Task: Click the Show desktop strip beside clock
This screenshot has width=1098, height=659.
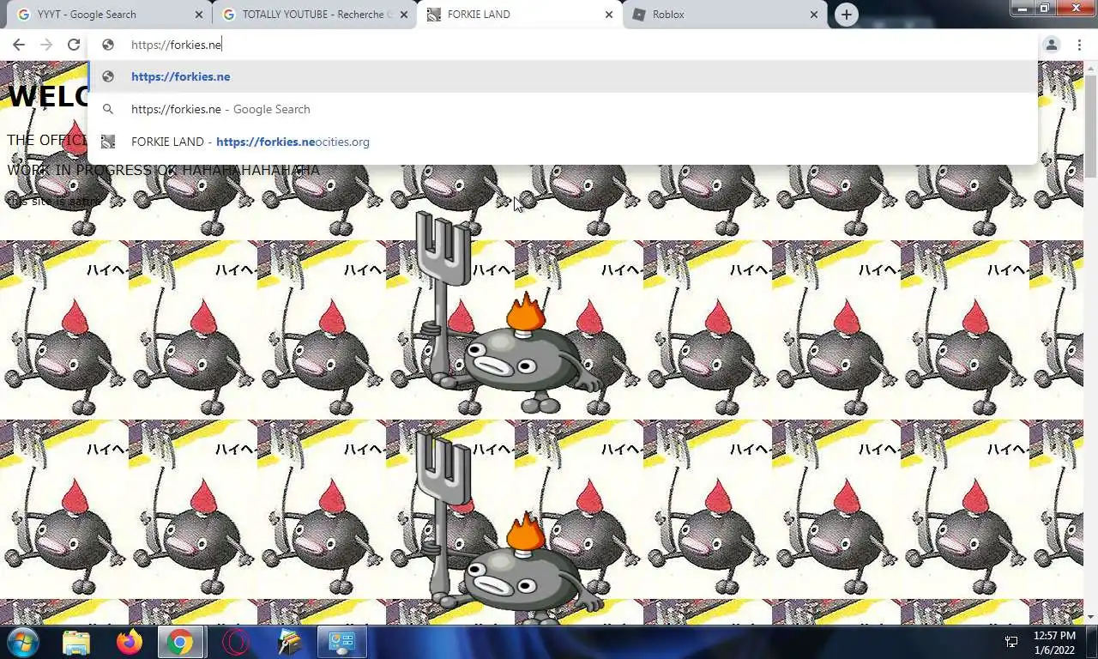Action: 1091,642
